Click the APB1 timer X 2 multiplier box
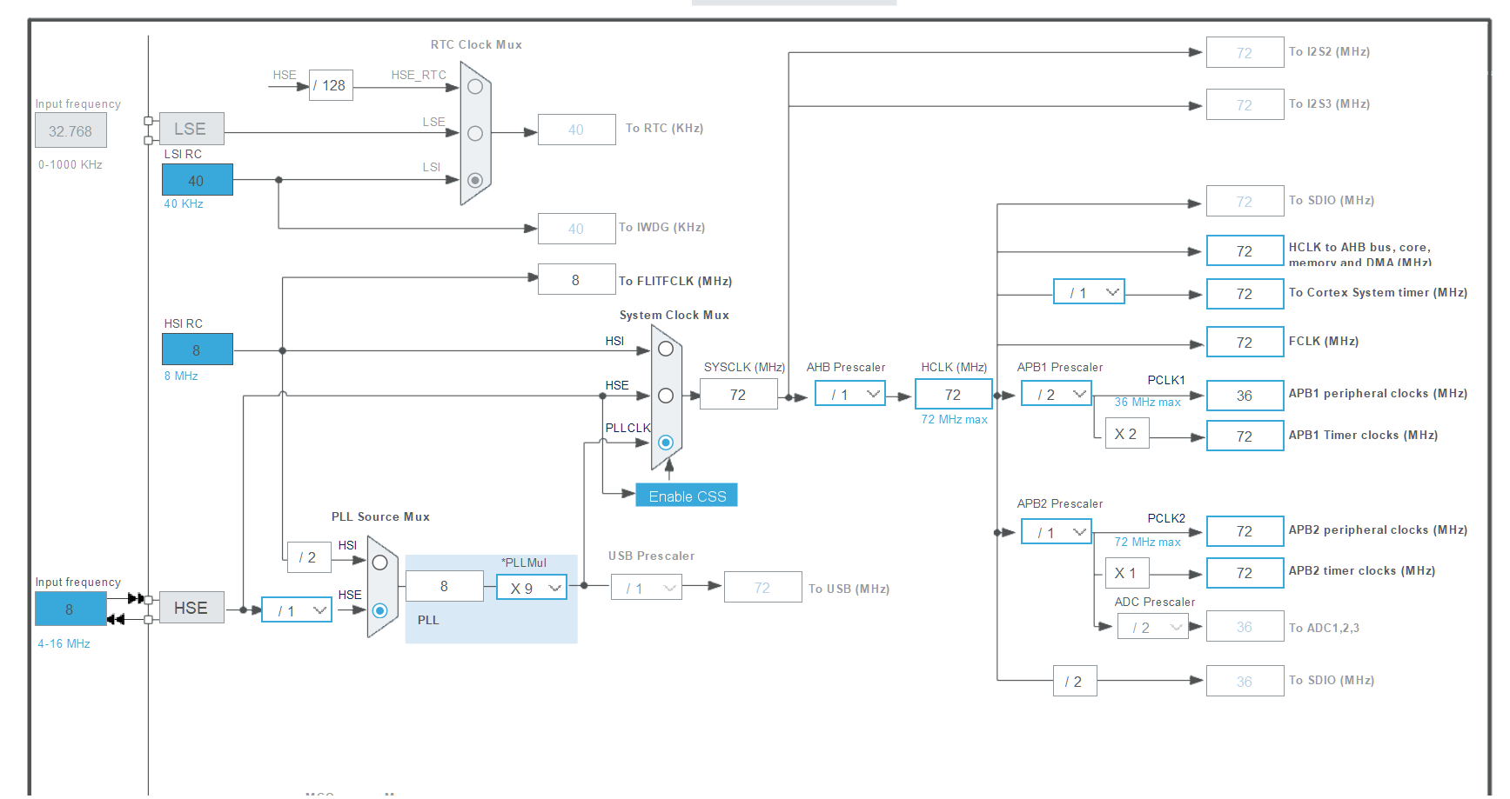Screen dimensions: 1510x799 pyautogui.click(x=1127, y=434)
